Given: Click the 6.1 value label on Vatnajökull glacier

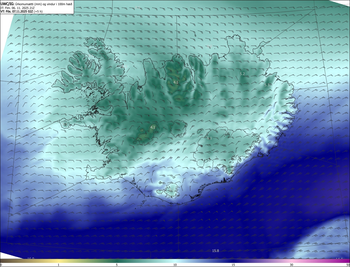Looking at the screenshot, I should tap(209, 138).
